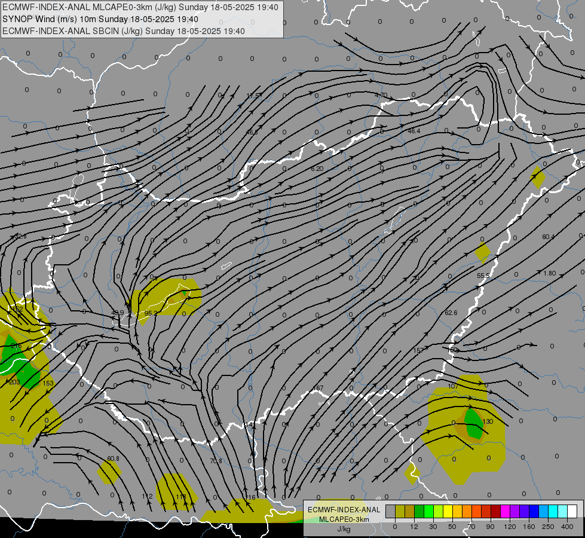Click 'MLCAPE0-3km' label in the legend box
Image resolution: width=585 pixels, height=538 pixels.
344,519
